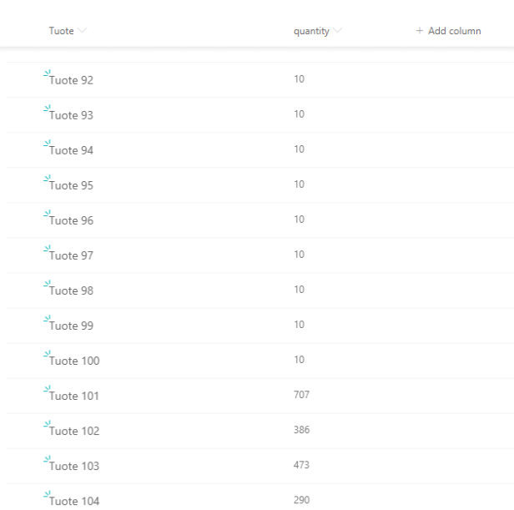Image resolution: width=514 pixels, height=510 pixels.
Task: Open the Tuote 93 item
Action: 71,115
